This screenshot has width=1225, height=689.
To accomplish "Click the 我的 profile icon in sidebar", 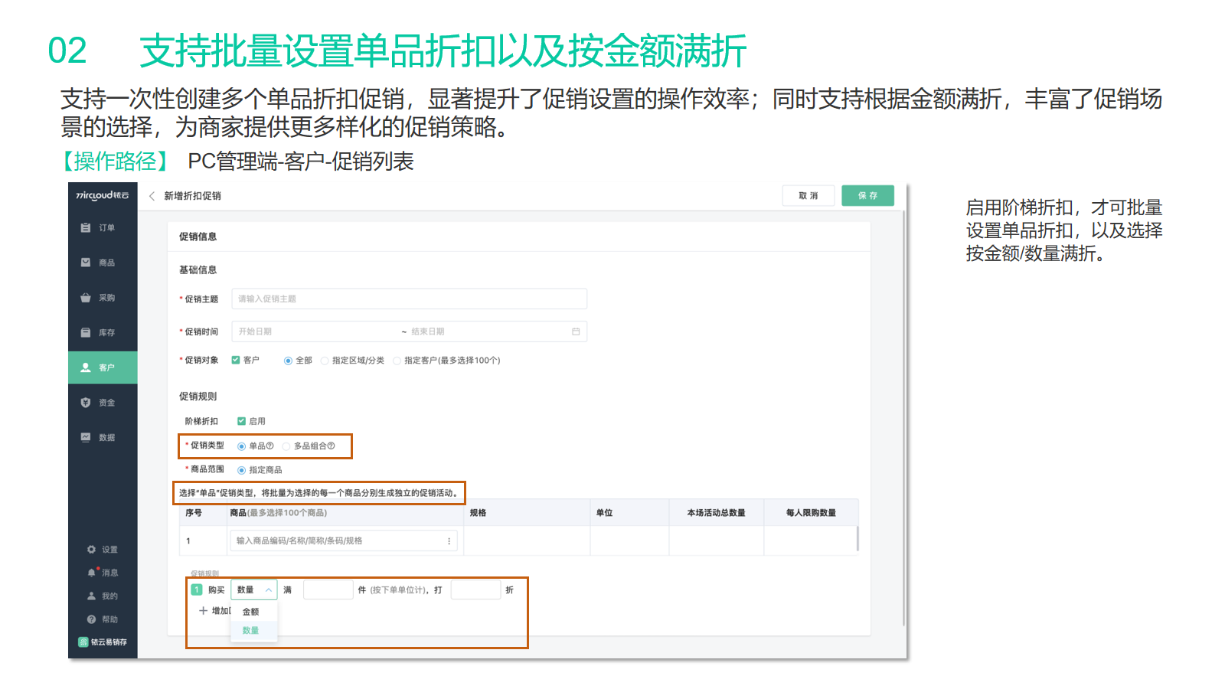I will point(92,596).
